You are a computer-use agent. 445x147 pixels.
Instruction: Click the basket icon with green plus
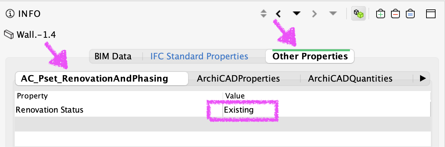coord(381,14)
